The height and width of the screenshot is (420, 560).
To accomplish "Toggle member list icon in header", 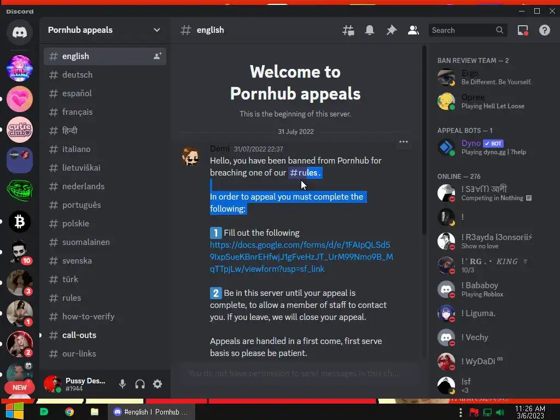I will (413, 31).
